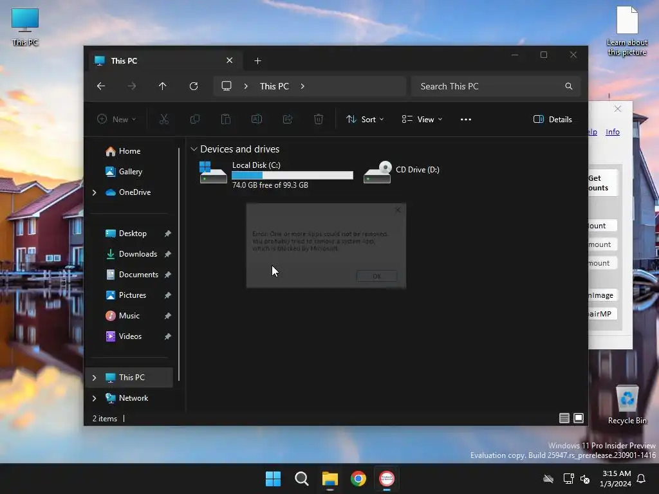Click the Delete trash icon
The image size is (659, 494).
pyautogui.click(x=319, y=119)
